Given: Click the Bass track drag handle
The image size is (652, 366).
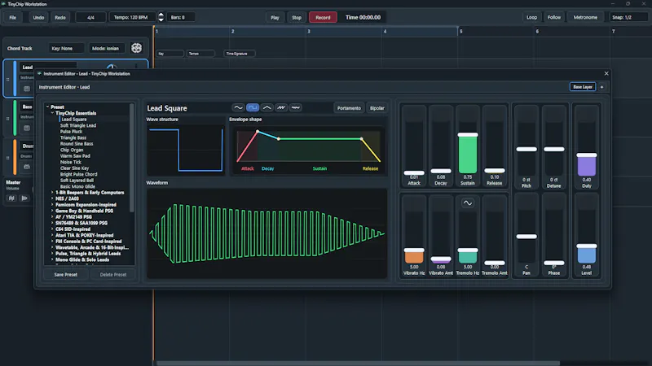Looking at the screenshot, I should point(7,118).
